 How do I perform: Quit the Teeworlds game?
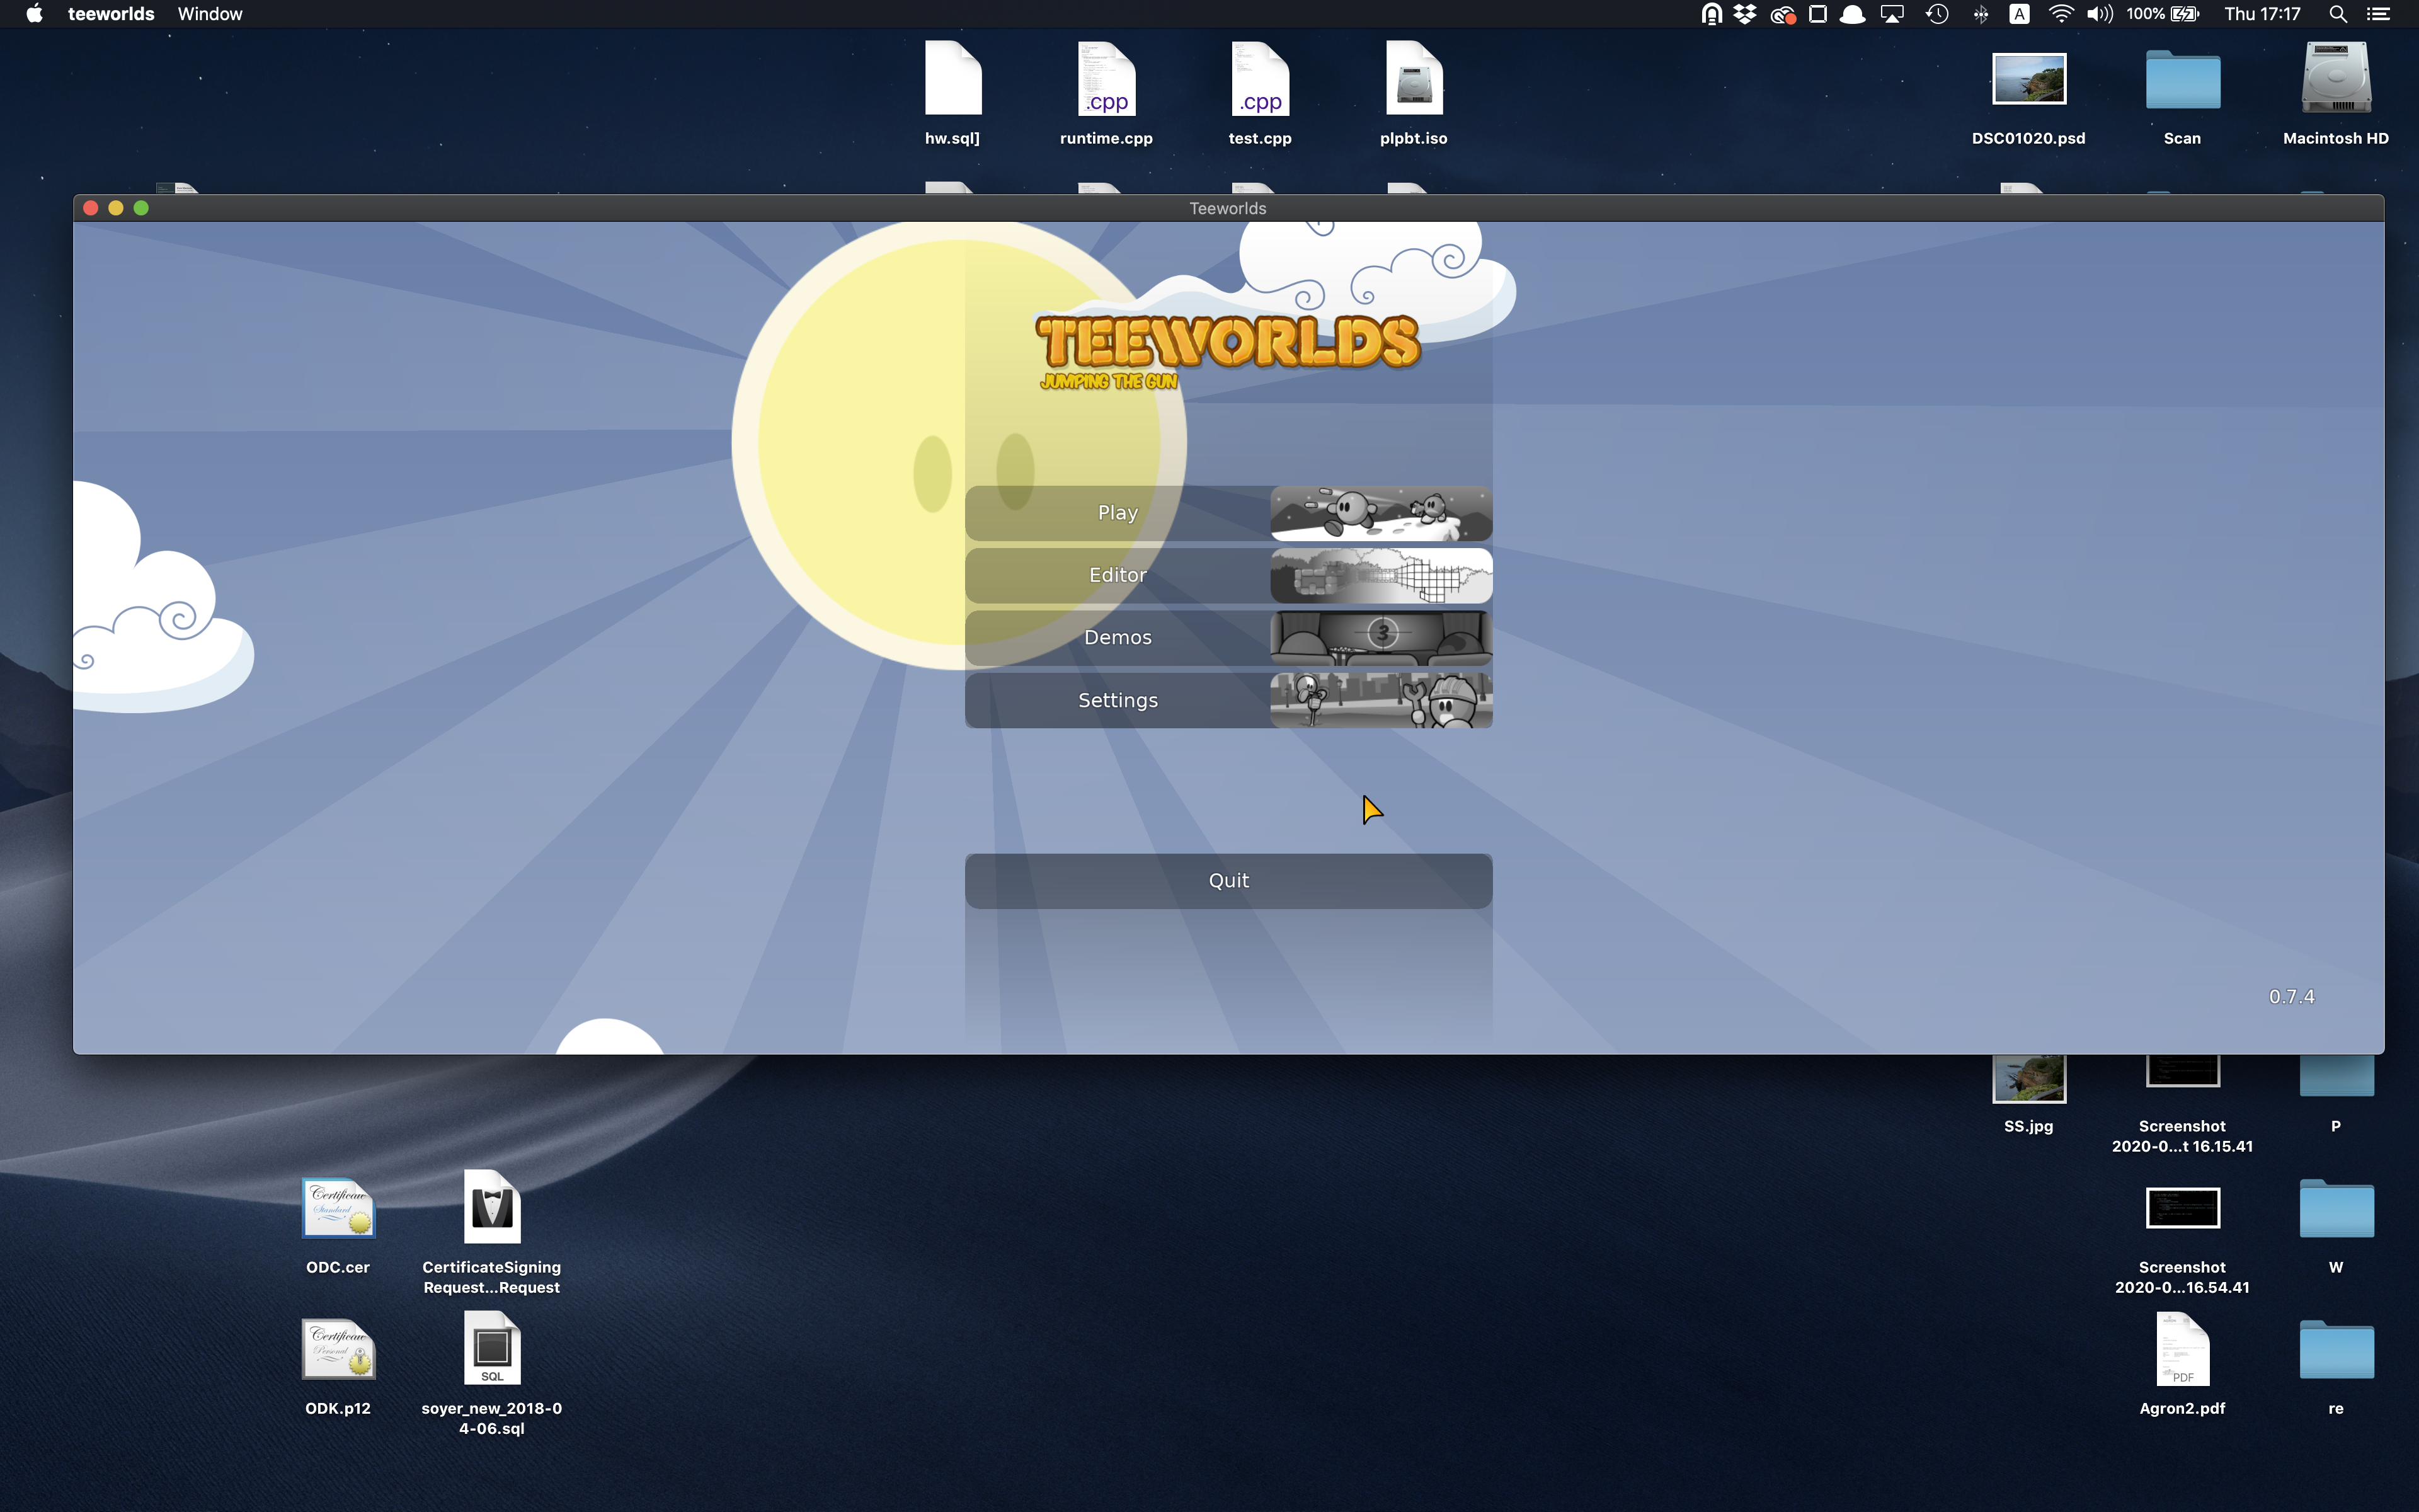(1228, 881)
